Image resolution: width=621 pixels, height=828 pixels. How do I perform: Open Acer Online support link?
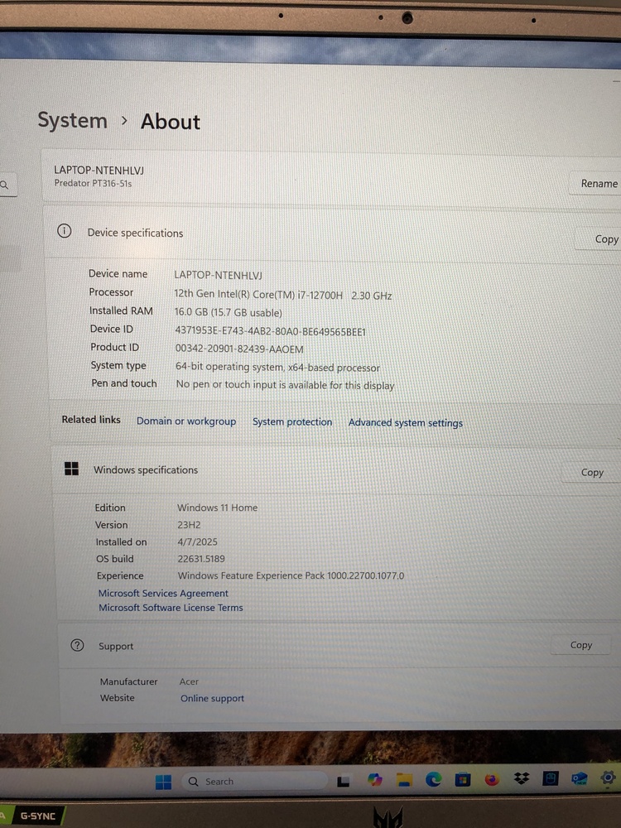[x=212, y=698]
